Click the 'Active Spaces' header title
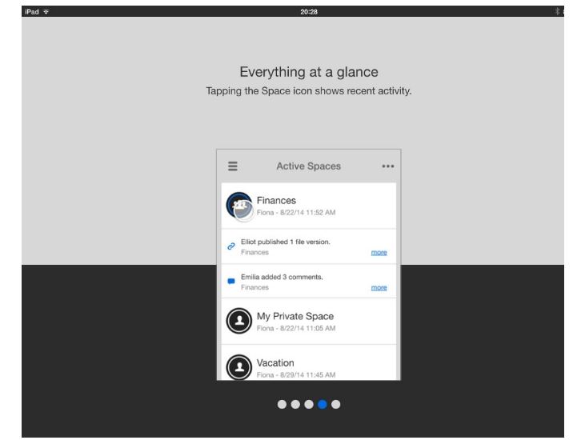Screen dimensions: 581x440 click(309, 166)
